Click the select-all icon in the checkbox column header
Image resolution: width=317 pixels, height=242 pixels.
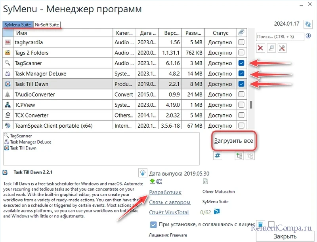[241, 33]
